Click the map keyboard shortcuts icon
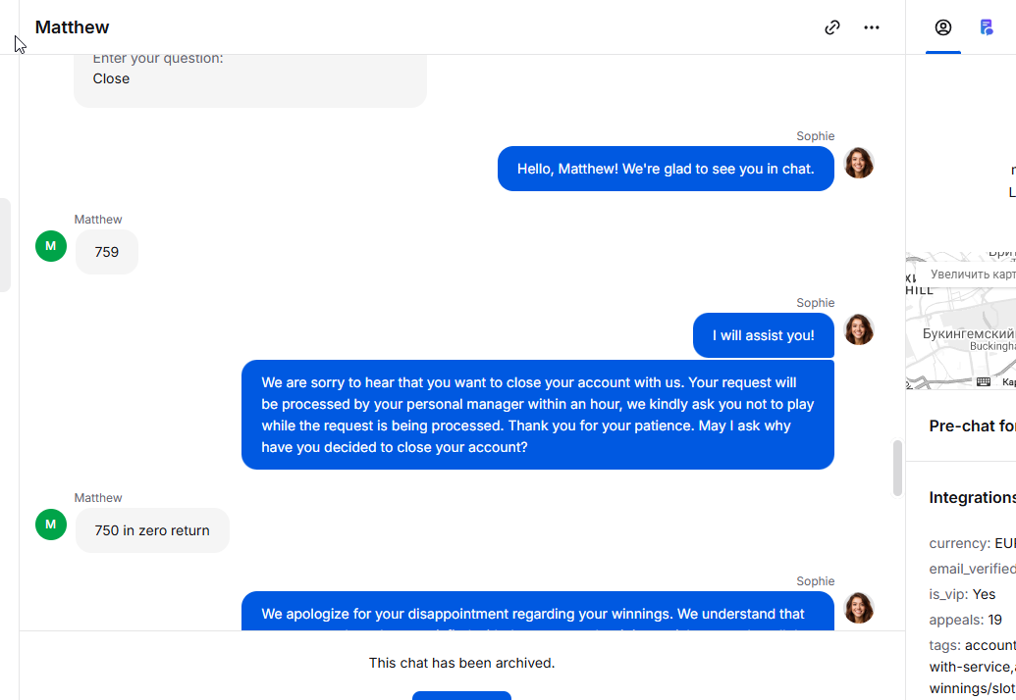Screen dimensions: 1016x700 click(x=983, y=381)
